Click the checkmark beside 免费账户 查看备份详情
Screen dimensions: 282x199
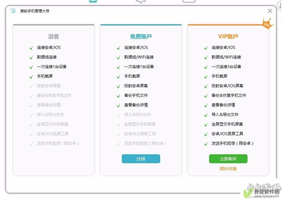118,105
